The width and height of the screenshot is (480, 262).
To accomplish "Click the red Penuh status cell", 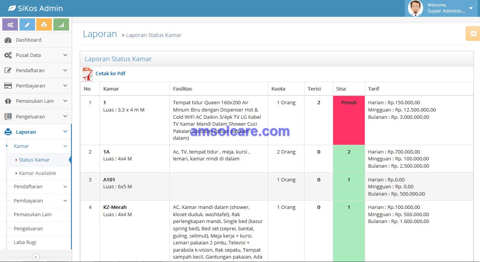I will coord(349,120).
